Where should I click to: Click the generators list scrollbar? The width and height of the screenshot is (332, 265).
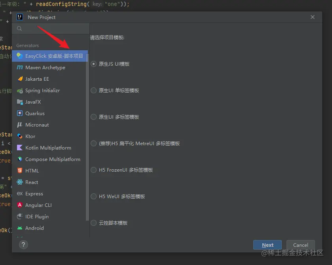click(87, 137)
